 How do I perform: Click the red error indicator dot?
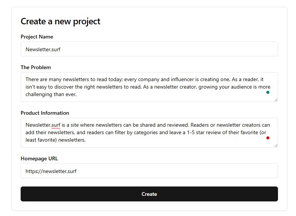click(x=268, y=138)
